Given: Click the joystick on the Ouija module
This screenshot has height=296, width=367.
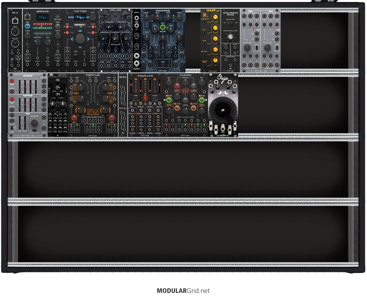Looking at the screenshot, I should coord(223,110).
